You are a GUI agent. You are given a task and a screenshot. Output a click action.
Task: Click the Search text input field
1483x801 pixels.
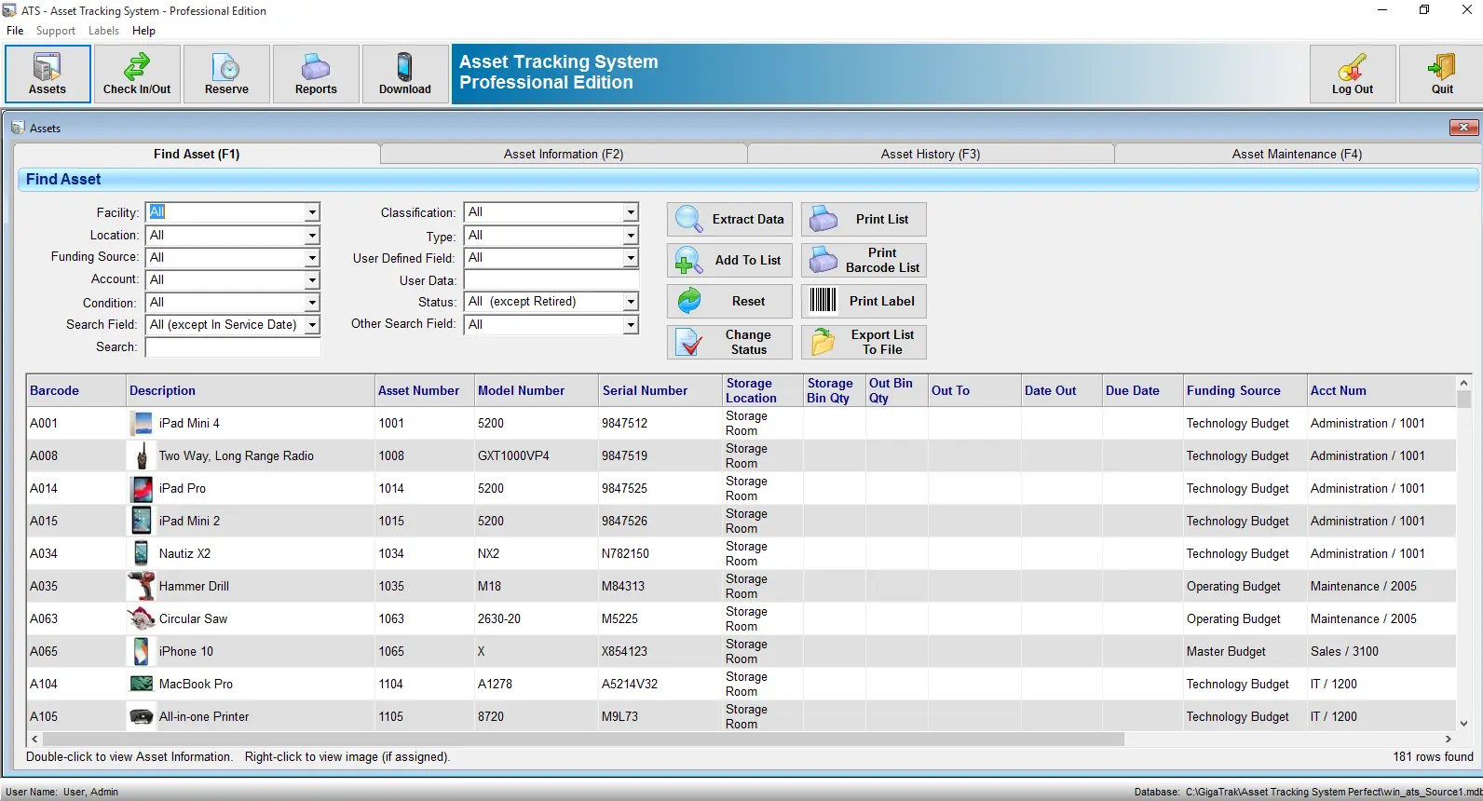233,346
